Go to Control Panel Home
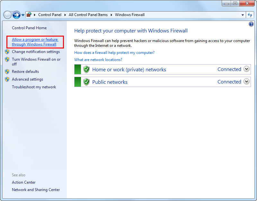The width and height of the screenshot is (257, 201). (29, 28)
